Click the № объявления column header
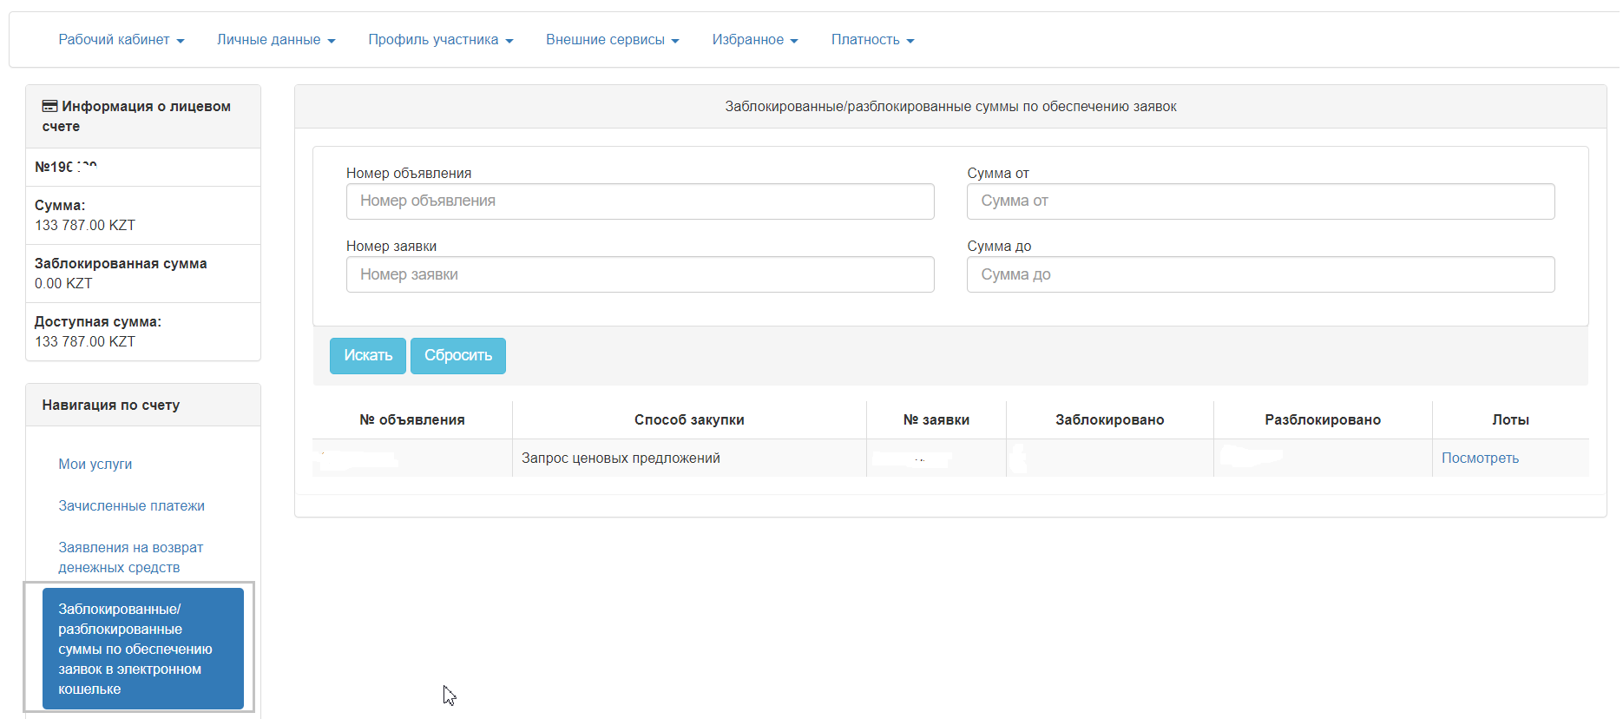1623x719 pixels. pyautogui.click(x=411, y=420)
